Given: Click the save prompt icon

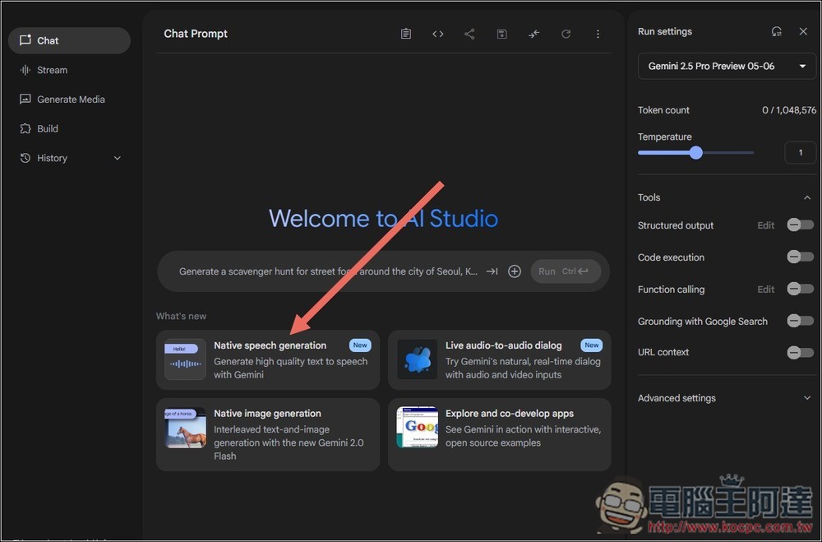Looking at the screenshot, I should [501, 34].
